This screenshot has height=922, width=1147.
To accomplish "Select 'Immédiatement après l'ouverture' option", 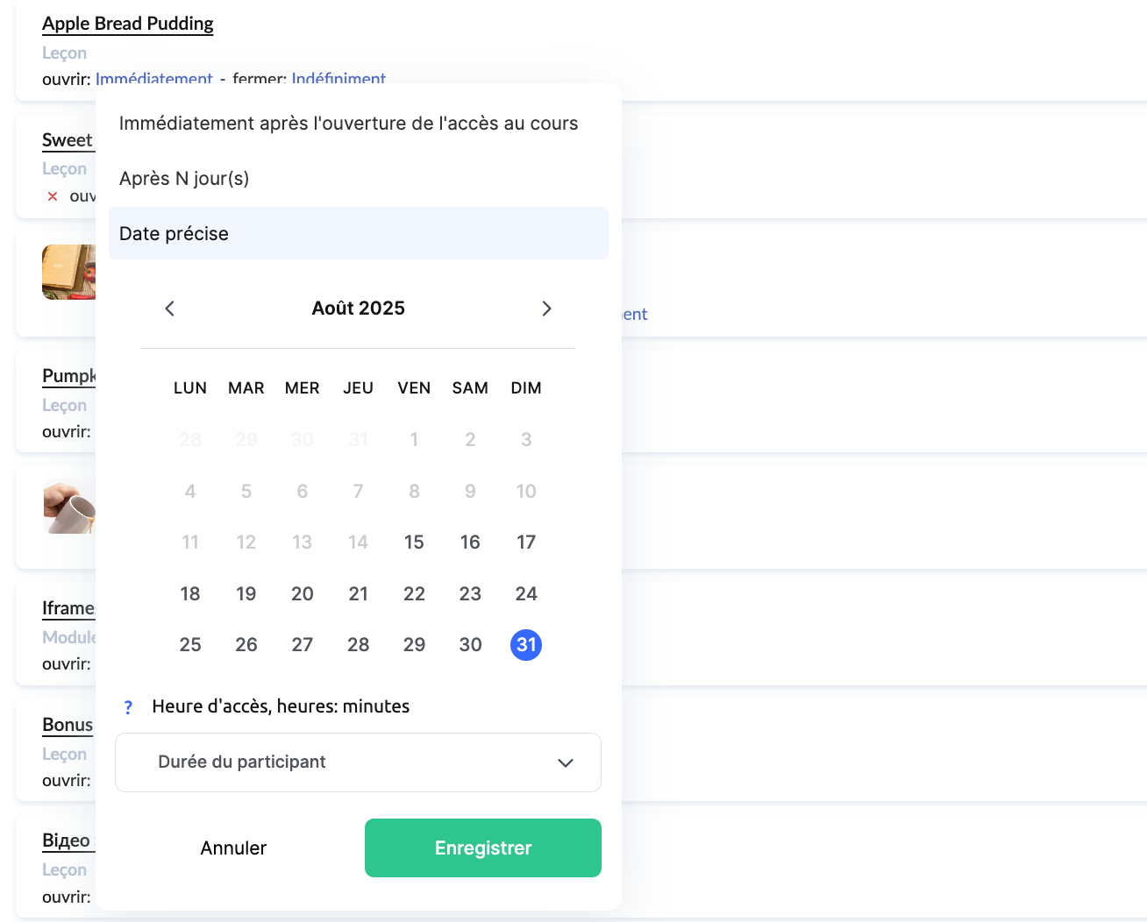I will coord(348,124).
